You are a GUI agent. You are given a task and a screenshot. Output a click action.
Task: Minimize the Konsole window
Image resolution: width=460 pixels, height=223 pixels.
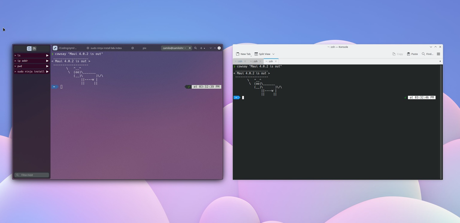pyautogui.click(x=431, y=47)
